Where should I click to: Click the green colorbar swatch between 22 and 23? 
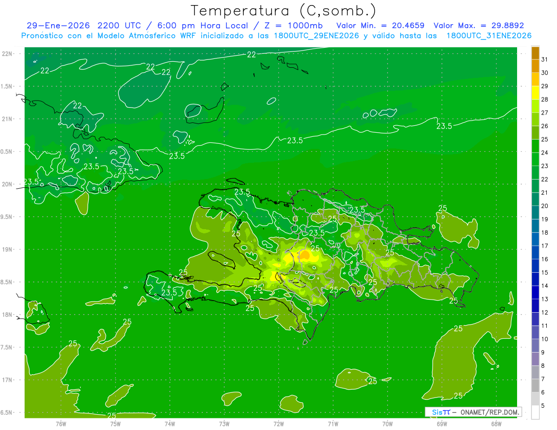(535, 173)
